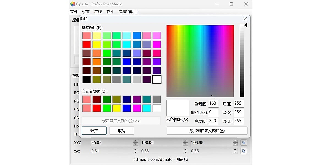
Task: Click the luminance slider arrow marker
Action: [x=246, y=25]
